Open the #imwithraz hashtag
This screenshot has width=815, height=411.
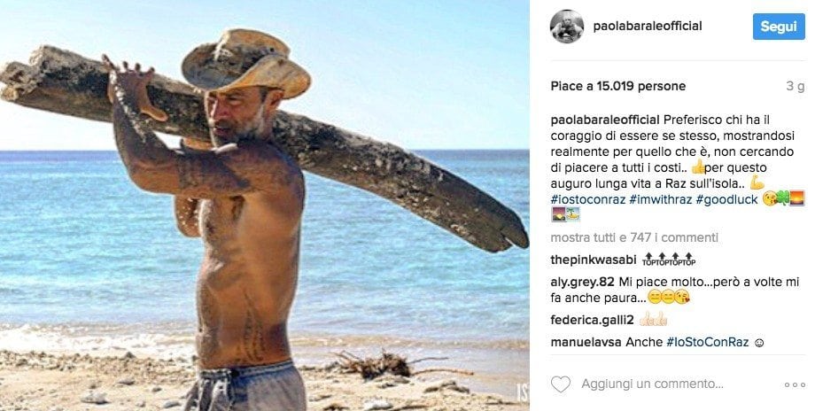click(x=661, y=199)
